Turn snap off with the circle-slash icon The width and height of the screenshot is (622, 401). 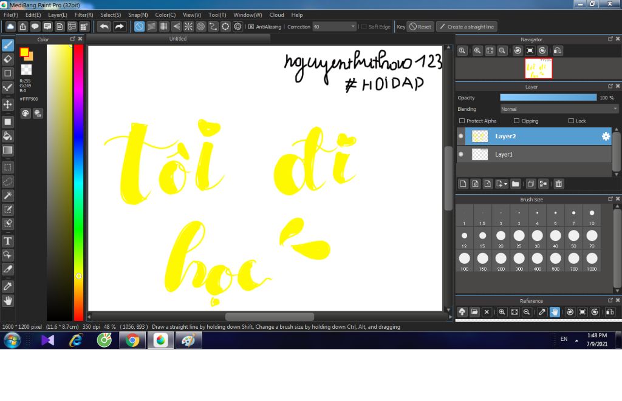pos(139,27)
